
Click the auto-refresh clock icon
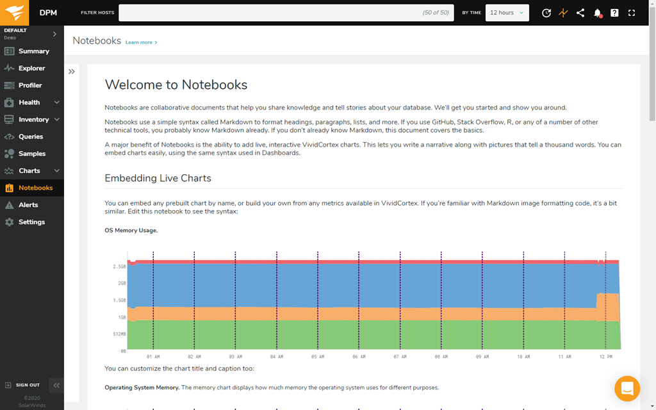tap(546, 13)
